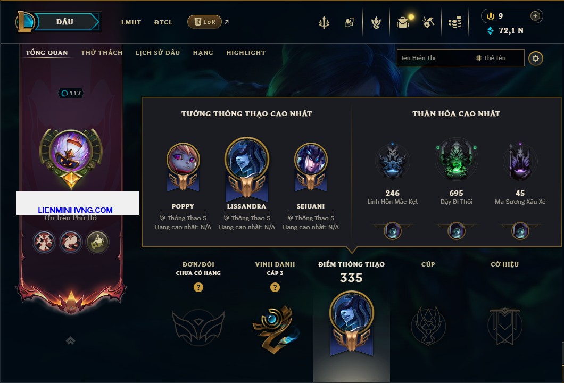Open the missions icon with notification
The image size is (564, 383).
(x=404, y=22)
